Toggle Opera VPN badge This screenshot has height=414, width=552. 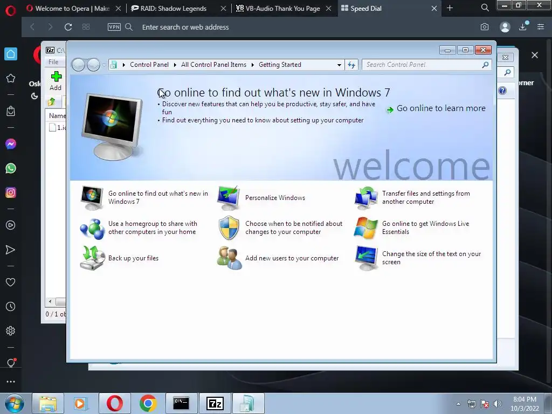click(114, 27)
